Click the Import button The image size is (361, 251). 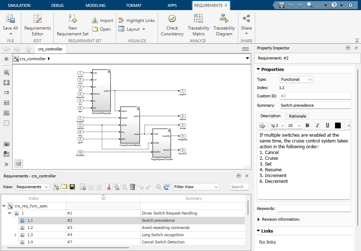[103, 21]
